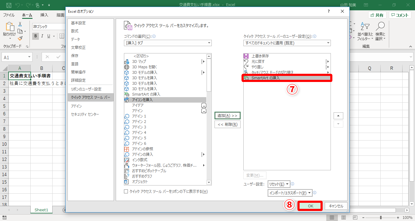Click the Help question mark in Excel のオプション
This screenshot has width=415, height=221.
point(328,11)
